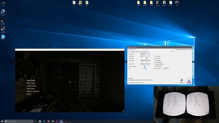Launch Microsoft Edge from the taskbar
The width and height of the screenshot is (219, 123).
[44, 121]
